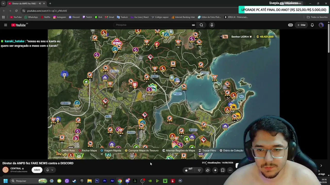The height and width of the screenshot is (185, 330).
Task: Click the page vertical scrollbar
Action: click(x=329, y=39)
